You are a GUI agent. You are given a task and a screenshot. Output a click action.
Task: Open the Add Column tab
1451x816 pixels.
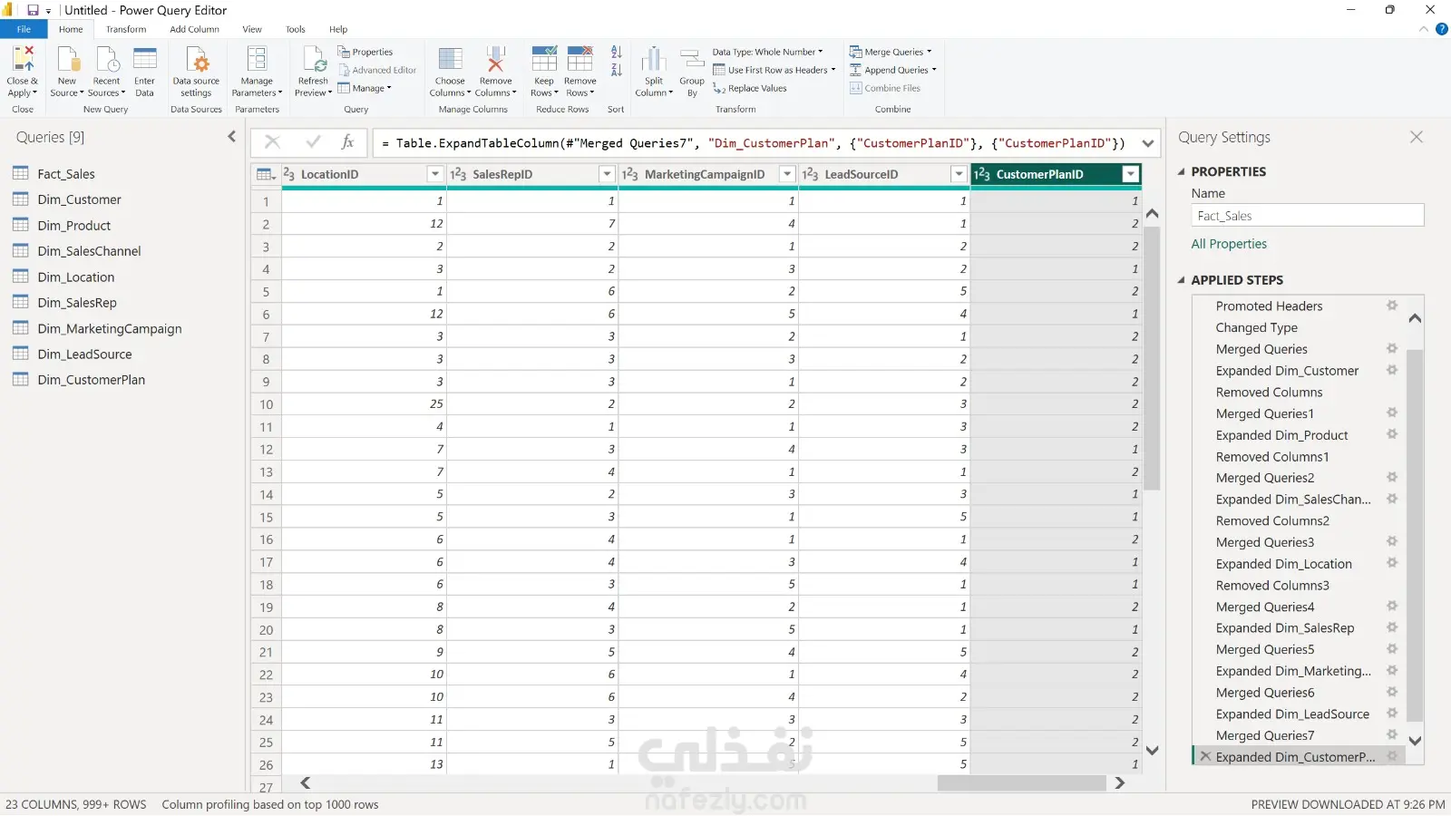coord(194,29)
